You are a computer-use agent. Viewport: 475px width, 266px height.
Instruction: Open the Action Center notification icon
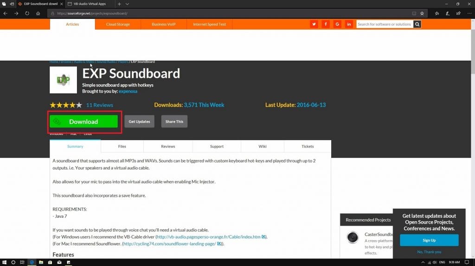(467, 262)
